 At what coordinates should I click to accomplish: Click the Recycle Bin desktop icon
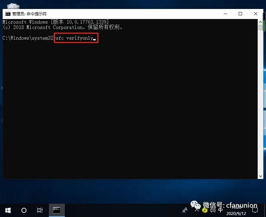[13, 6]
